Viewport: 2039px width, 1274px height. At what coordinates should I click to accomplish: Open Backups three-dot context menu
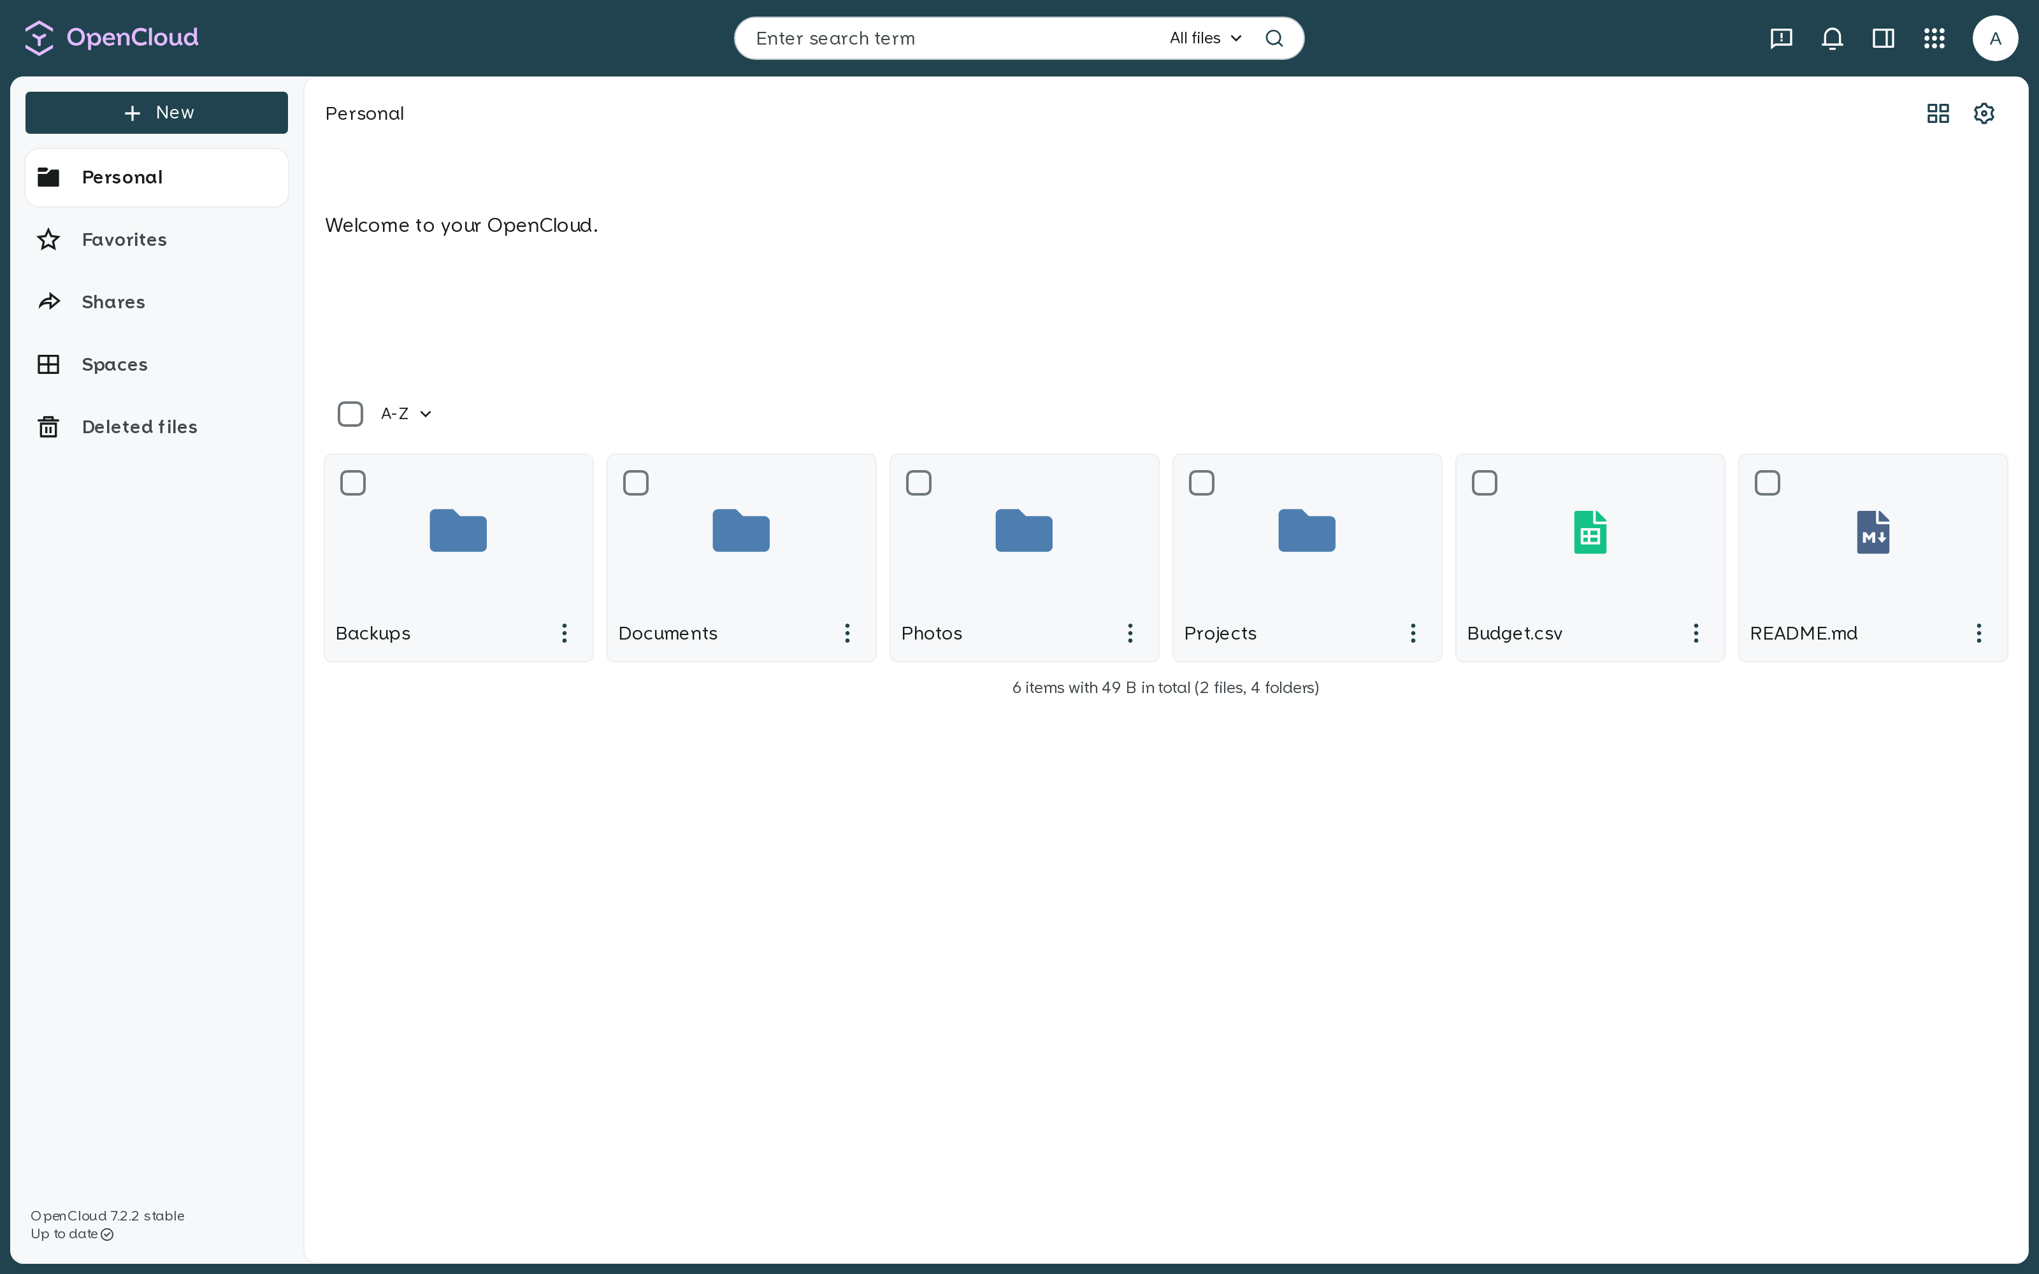point(565,633)
